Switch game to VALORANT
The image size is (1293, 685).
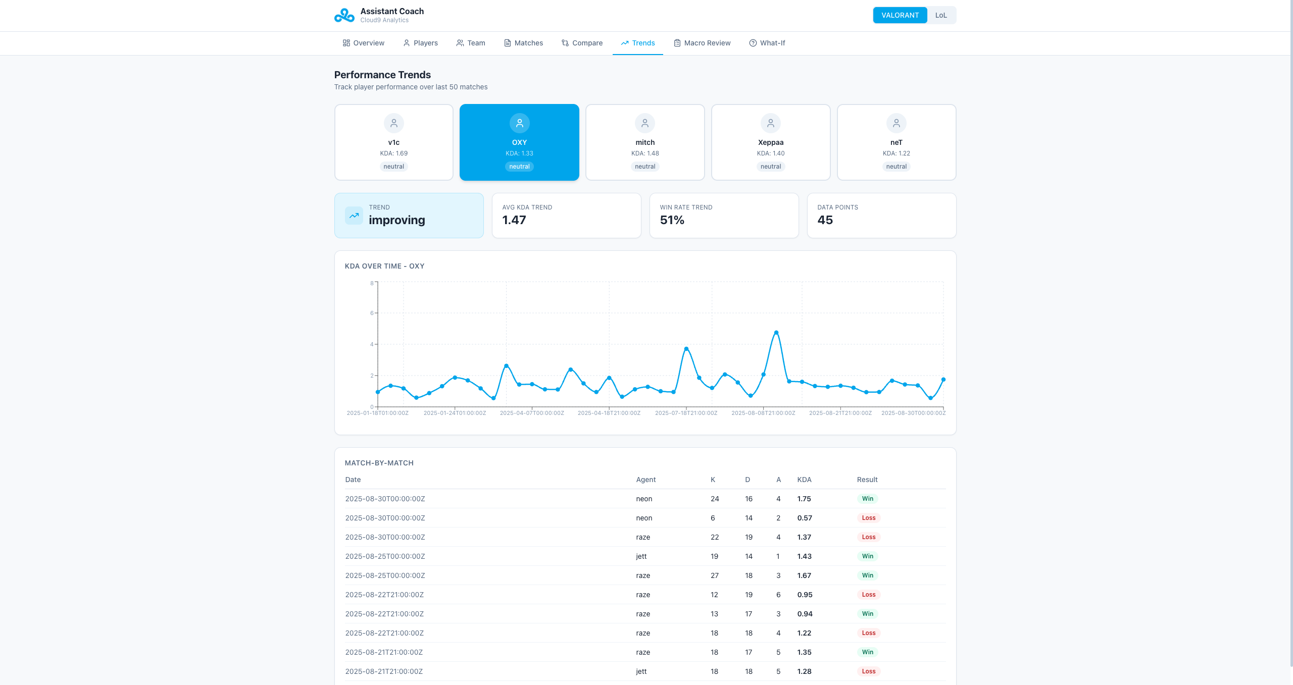(x=900, y=15)
